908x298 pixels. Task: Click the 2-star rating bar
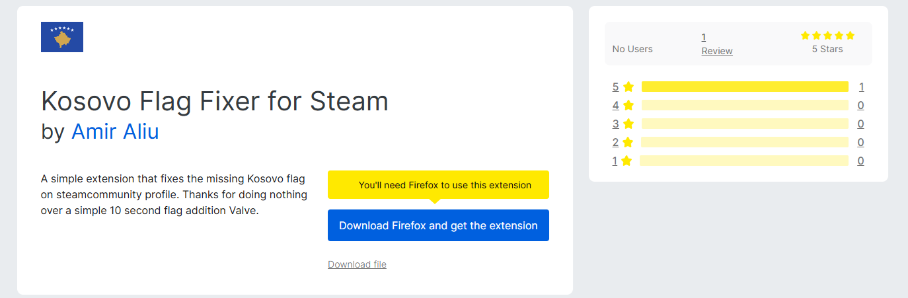click(x=744, y=142)
